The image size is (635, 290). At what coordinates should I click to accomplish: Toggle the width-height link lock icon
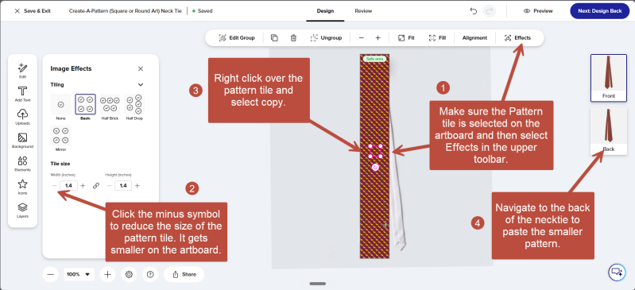(96, 185)
